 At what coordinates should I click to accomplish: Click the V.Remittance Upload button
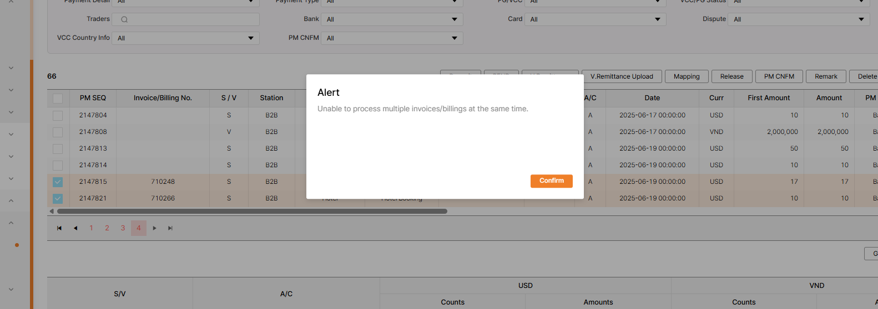click(622, 76)
